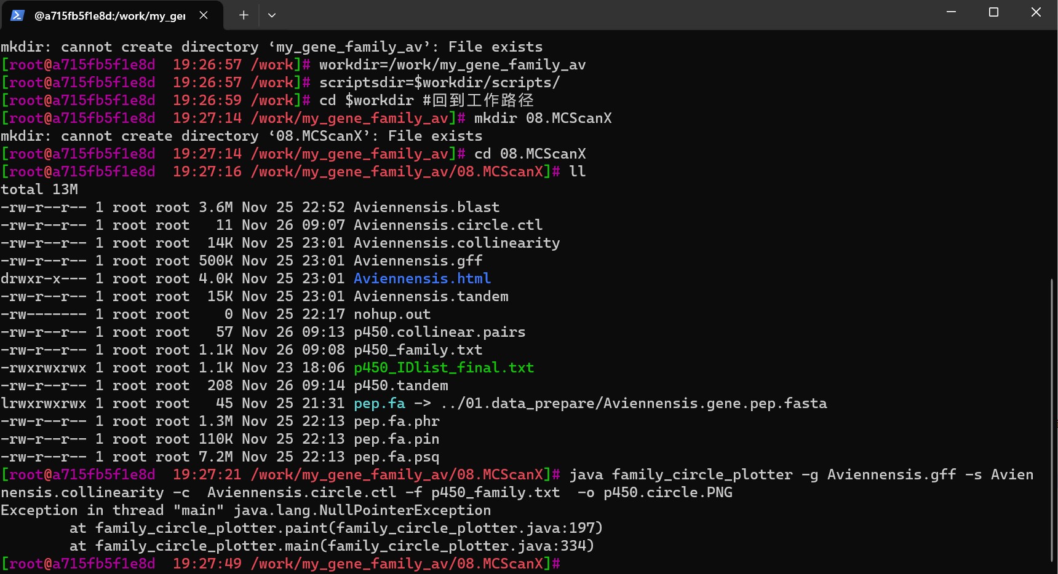This screenshot has height=574, width=1058.
Task: Click the file name Aviennensis.circle.ctl
Action: point(448,225)
